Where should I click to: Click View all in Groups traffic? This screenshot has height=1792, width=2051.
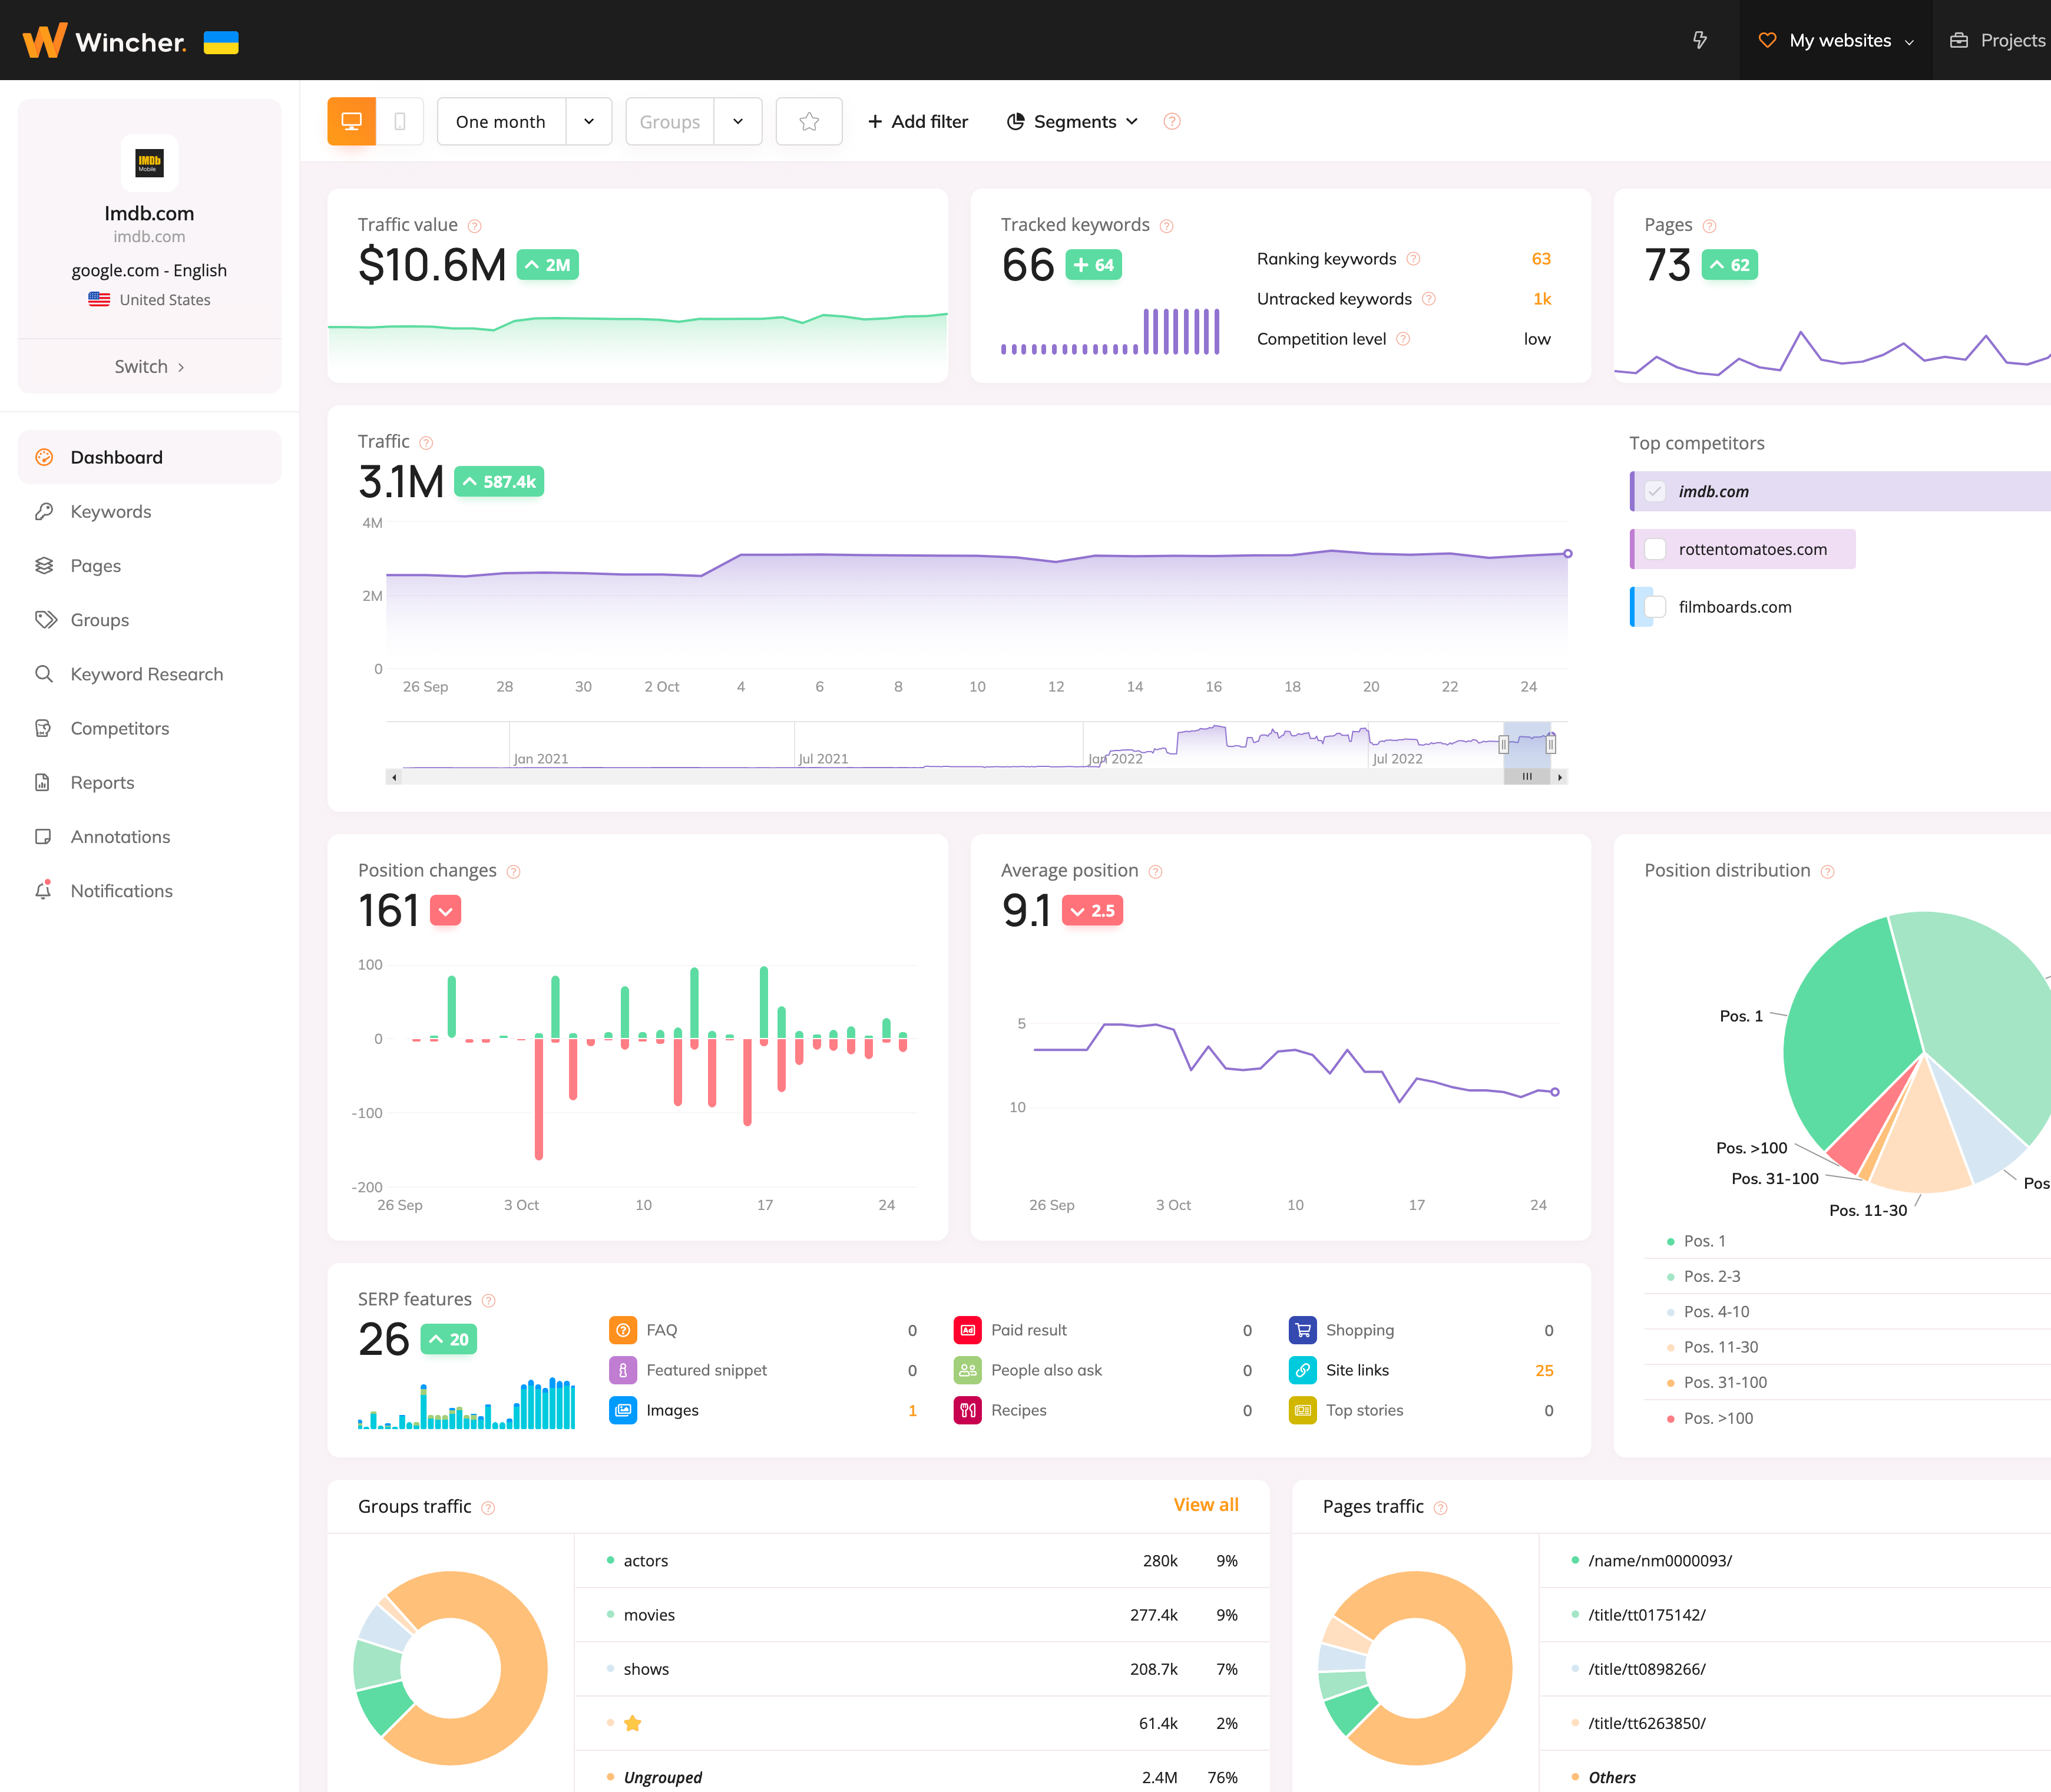(x=1205, y=1505)
